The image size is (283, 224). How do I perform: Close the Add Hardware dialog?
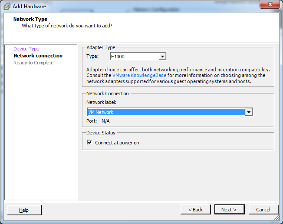pyautogui.click(x=270, y=4)
